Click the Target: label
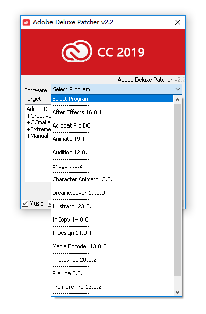The height and width of the screenshot is (314, 206). point(33,99)
